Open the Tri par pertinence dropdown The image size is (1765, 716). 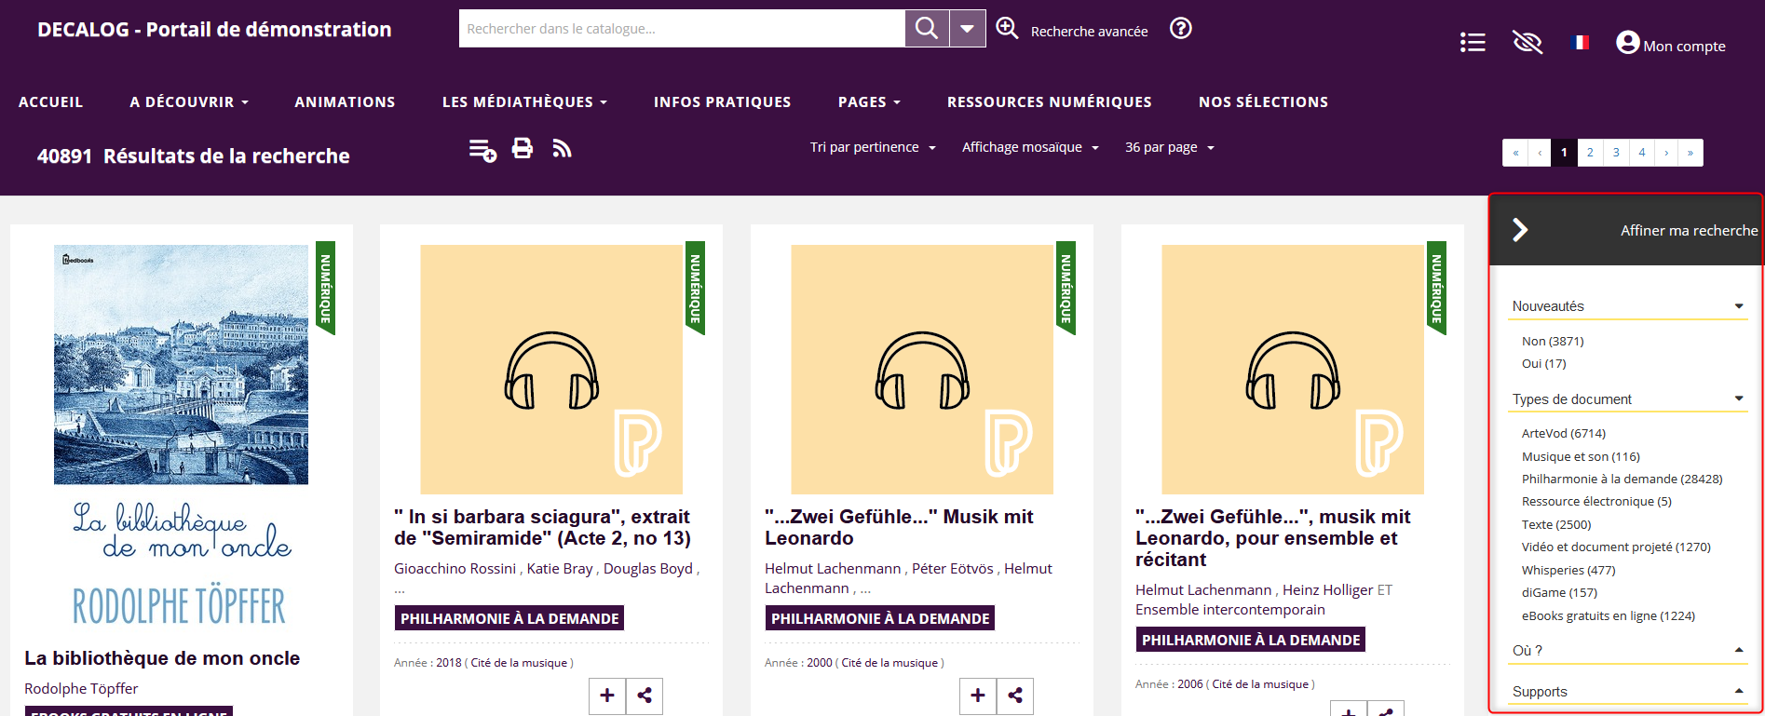(x=872, y=147)
